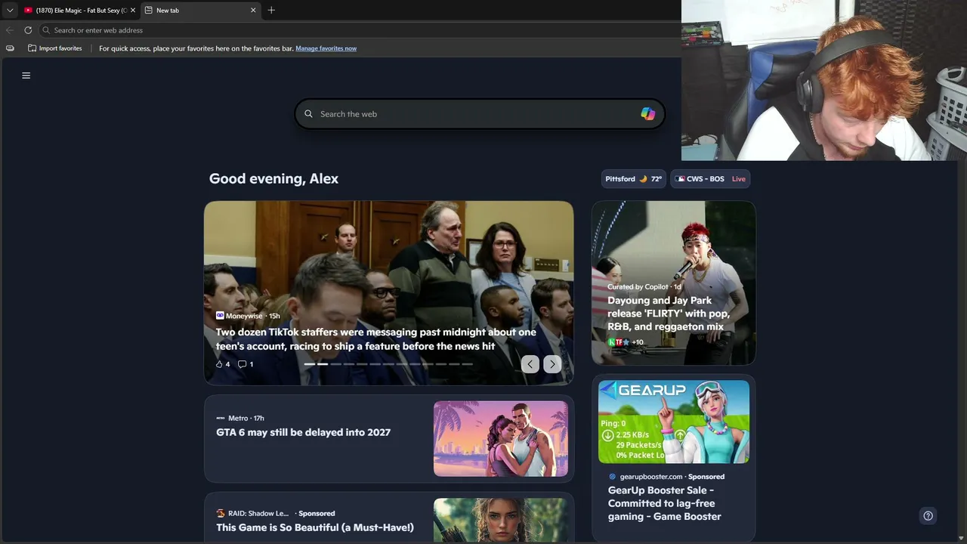
Task: Click the Curated by Copilot label
Action: tap(638, 287)
